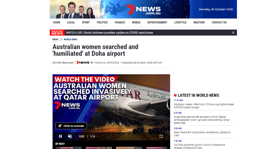Open the WORLD NEWS breadcrumb link
Image resolution: width=265 pixels, height=149 pixels.
click(70, 39)
